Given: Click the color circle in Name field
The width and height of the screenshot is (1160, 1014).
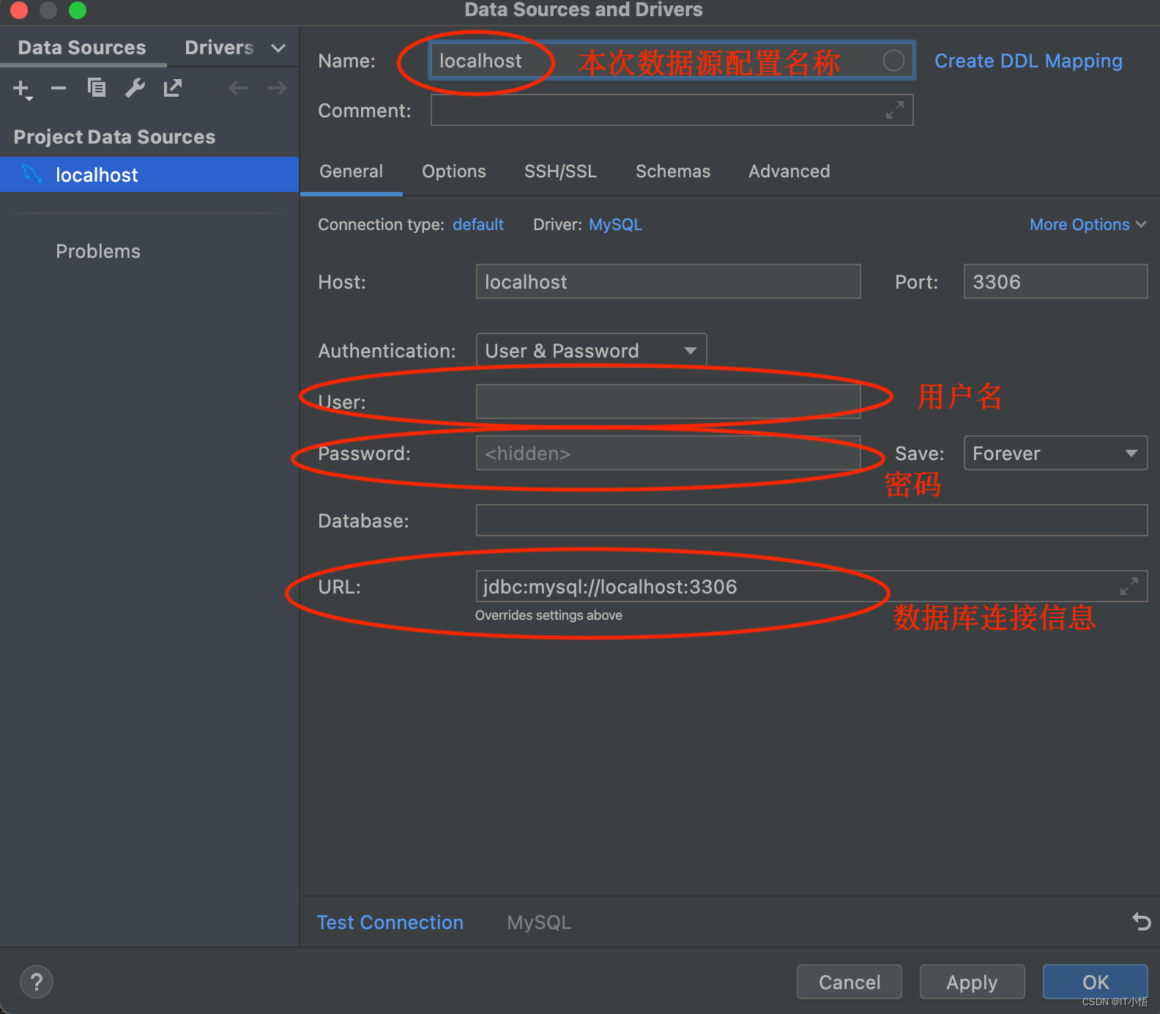Looking at the screenshot, I should (893, 61).
